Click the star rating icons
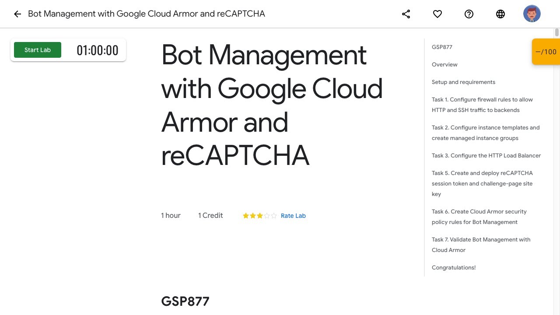560x315 pixels. (260, 216)
